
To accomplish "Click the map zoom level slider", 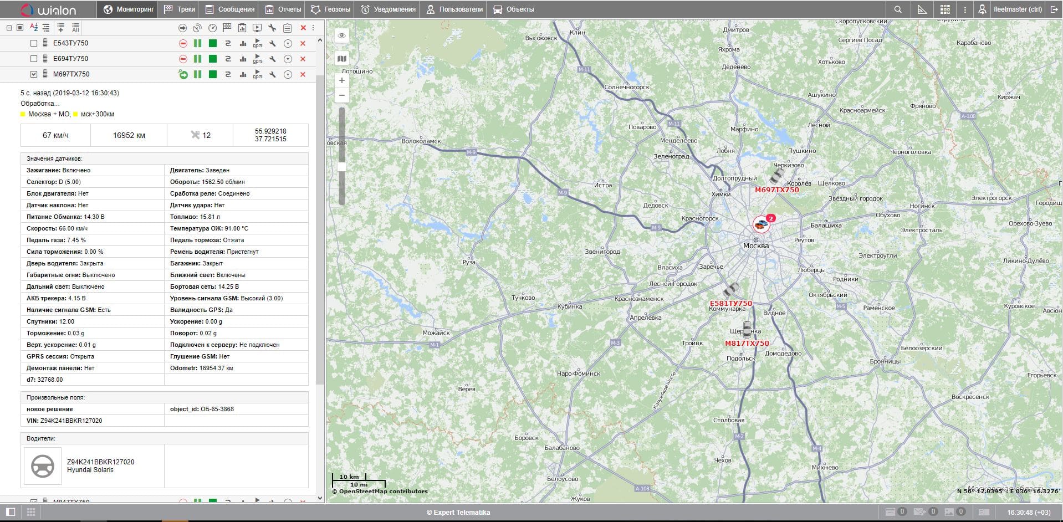I will [x=342, y=167].
